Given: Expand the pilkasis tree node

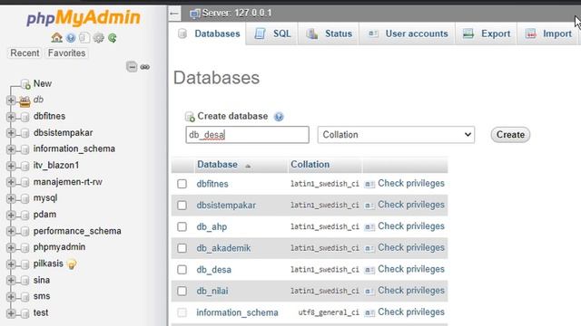Looking at the screenshot, I should 11,264.
